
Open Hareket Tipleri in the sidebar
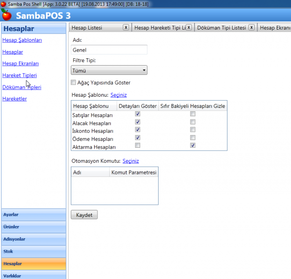click(x=19, y=75)
